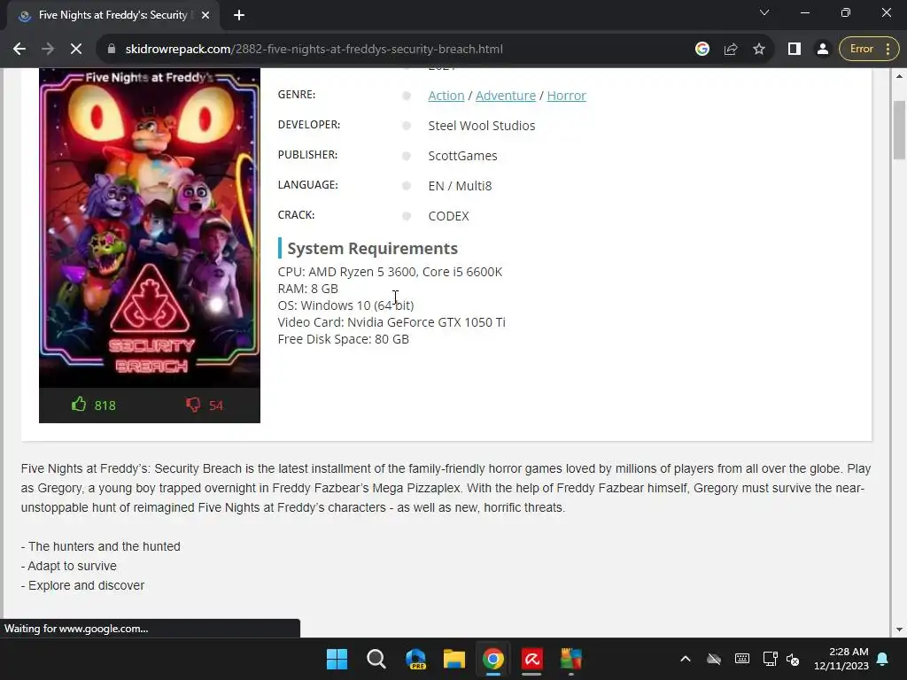
Task: Click the forward navigation arrow
Action: [48, 50]
